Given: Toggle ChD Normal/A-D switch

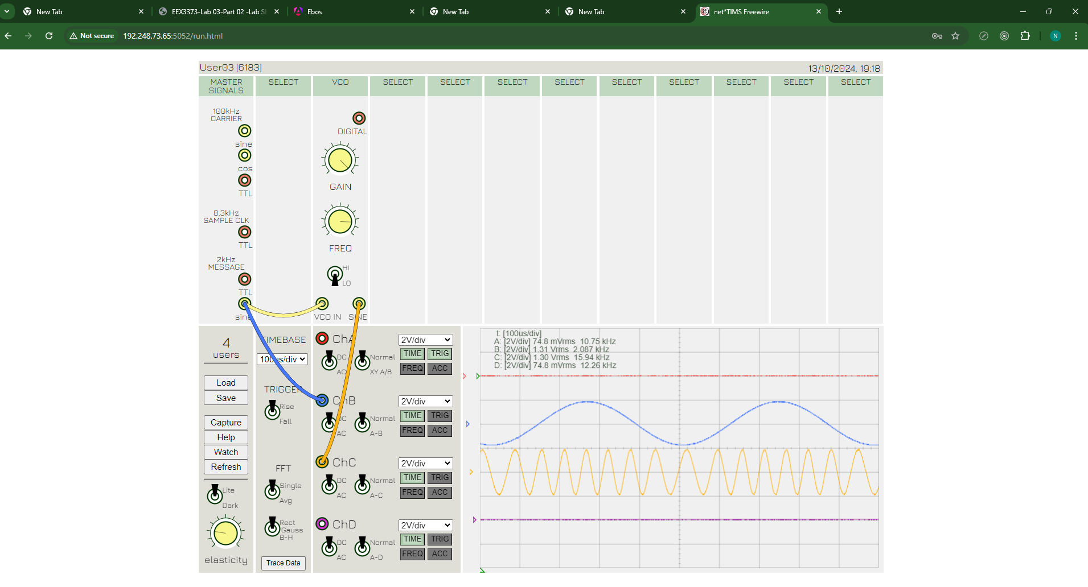Looking at the screenshot, I should tap(362, 547).
